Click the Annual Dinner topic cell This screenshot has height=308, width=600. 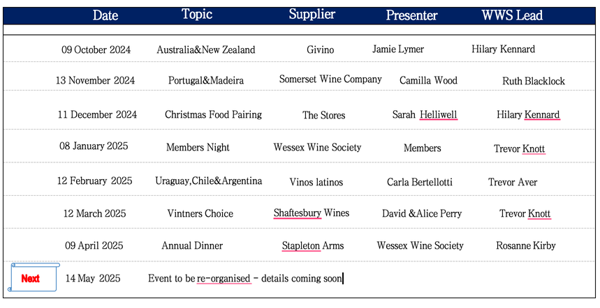click(x=192, y=245)
